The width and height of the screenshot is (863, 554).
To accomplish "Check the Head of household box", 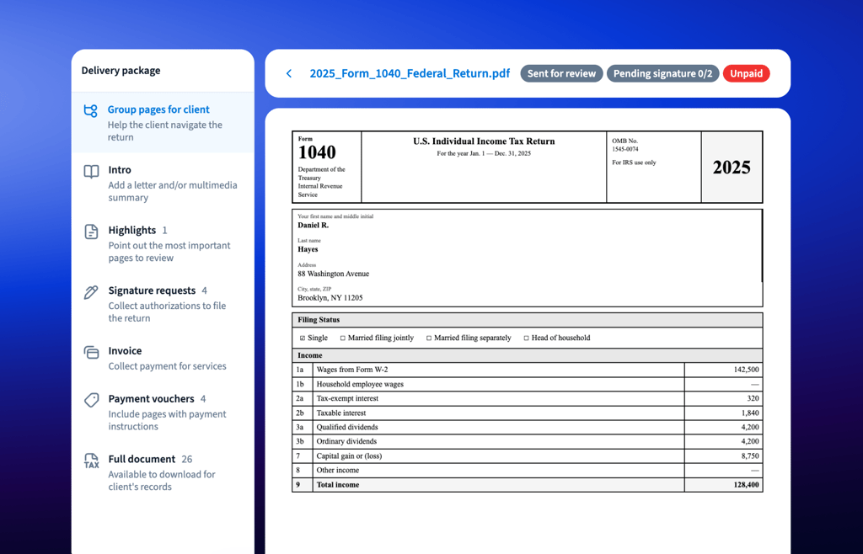I will (526, 338).
